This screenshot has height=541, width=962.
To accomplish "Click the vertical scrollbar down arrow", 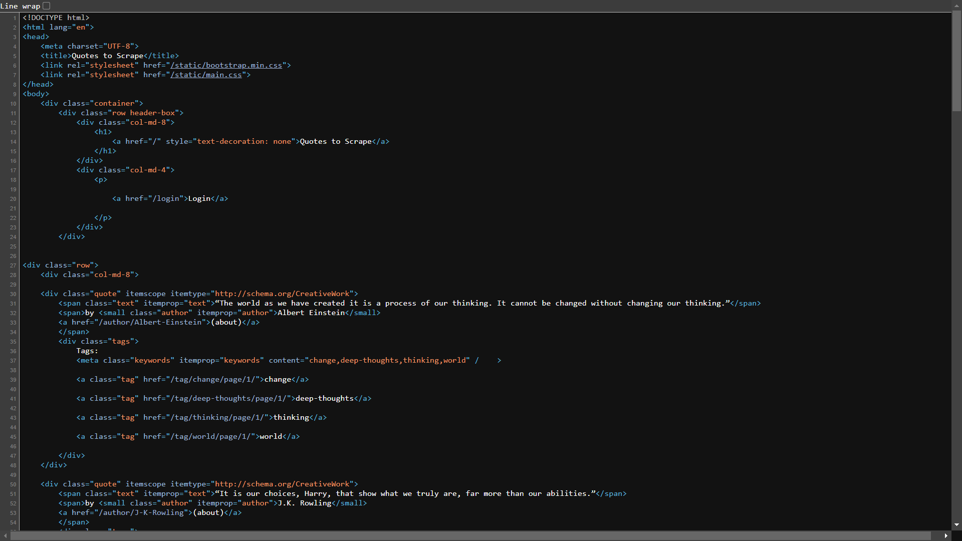I will 957,525.
